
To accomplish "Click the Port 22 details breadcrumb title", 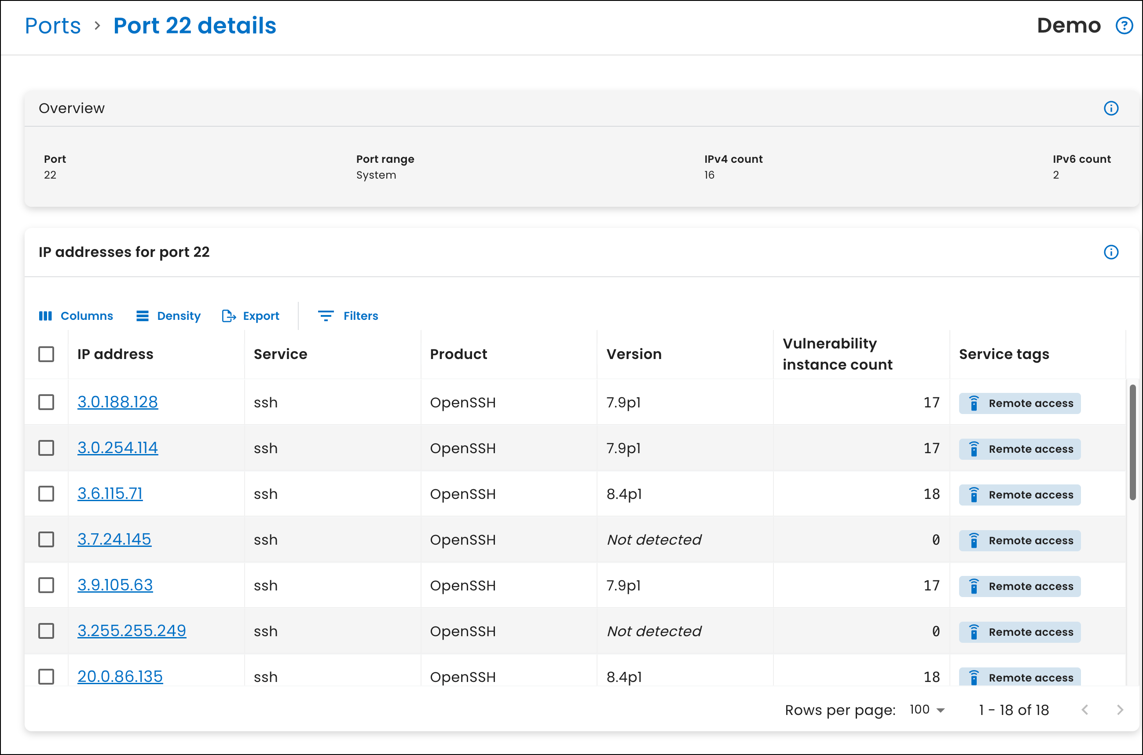I will [194, 26].
